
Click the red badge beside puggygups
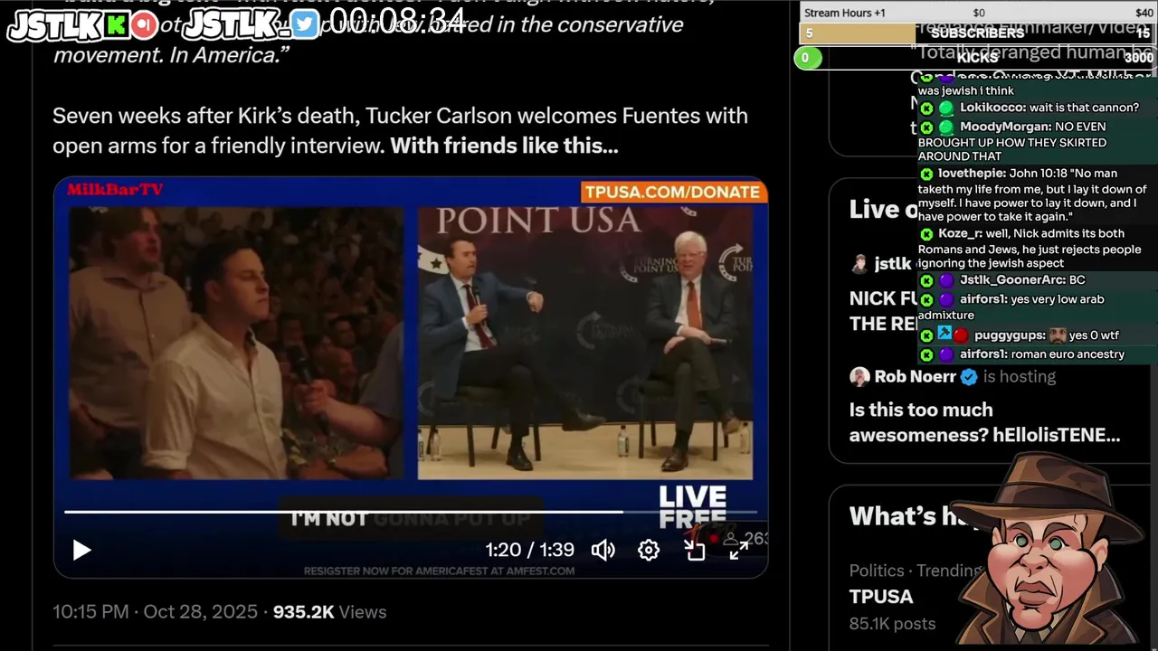click(x=961, y=335)
